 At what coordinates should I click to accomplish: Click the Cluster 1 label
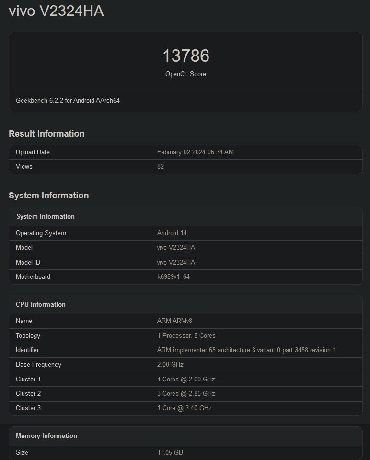[28, 379]
